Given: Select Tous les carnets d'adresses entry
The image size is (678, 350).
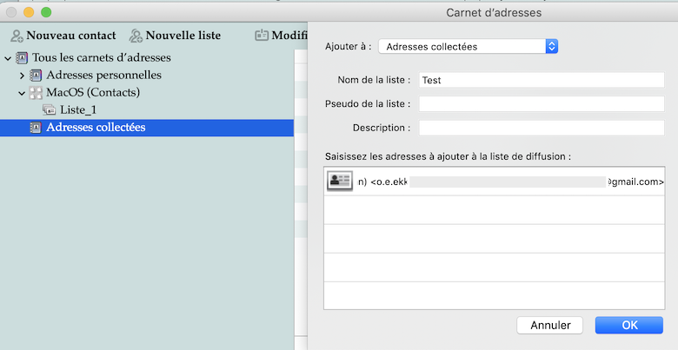Looking at the screenshot, I should point(101,57).
